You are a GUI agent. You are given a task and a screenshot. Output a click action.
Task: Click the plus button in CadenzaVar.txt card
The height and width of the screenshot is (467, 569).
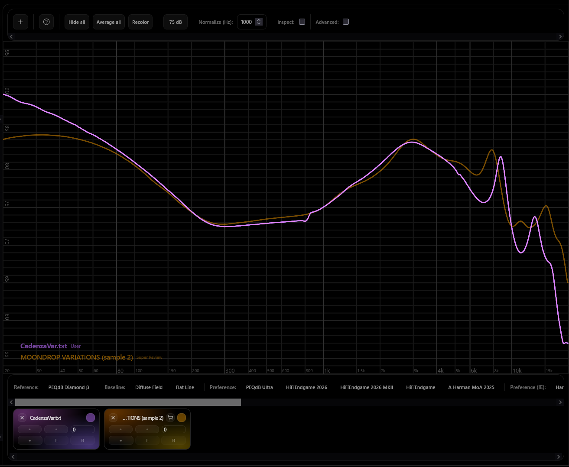tap(30, 441)
